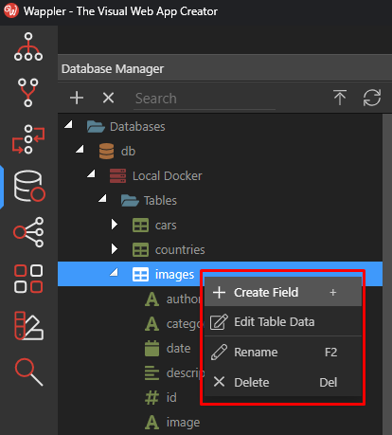Select the images table row
Image resolution: width=392 pixels, height=435 pixels.
pos(220,274)
